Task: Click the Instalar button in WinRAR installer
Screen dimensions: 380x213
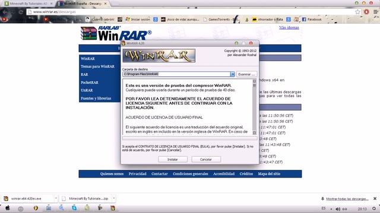Action: 173,159
